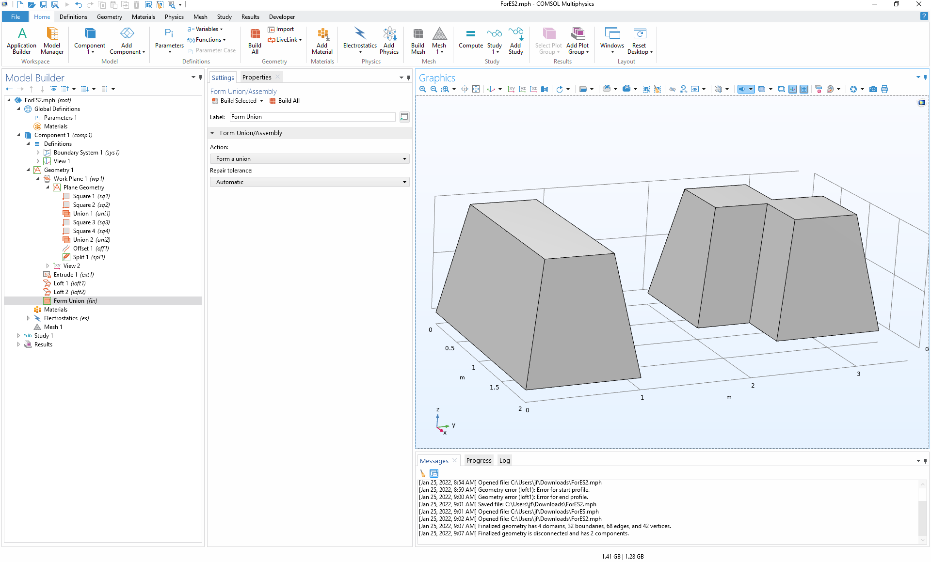Take an image snapshot with the camera icon

coord(873,89)
